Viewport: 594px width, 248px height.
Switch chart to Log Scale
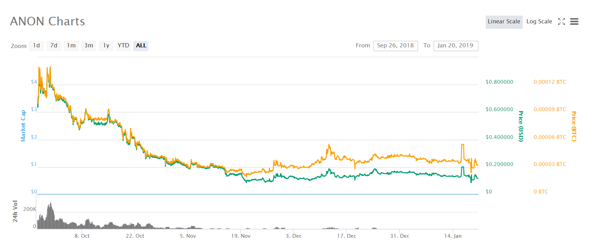click(x=539, y=22)
